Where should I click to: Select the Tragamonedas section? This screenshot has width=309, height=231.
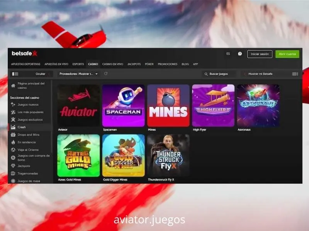coord(27,174)
